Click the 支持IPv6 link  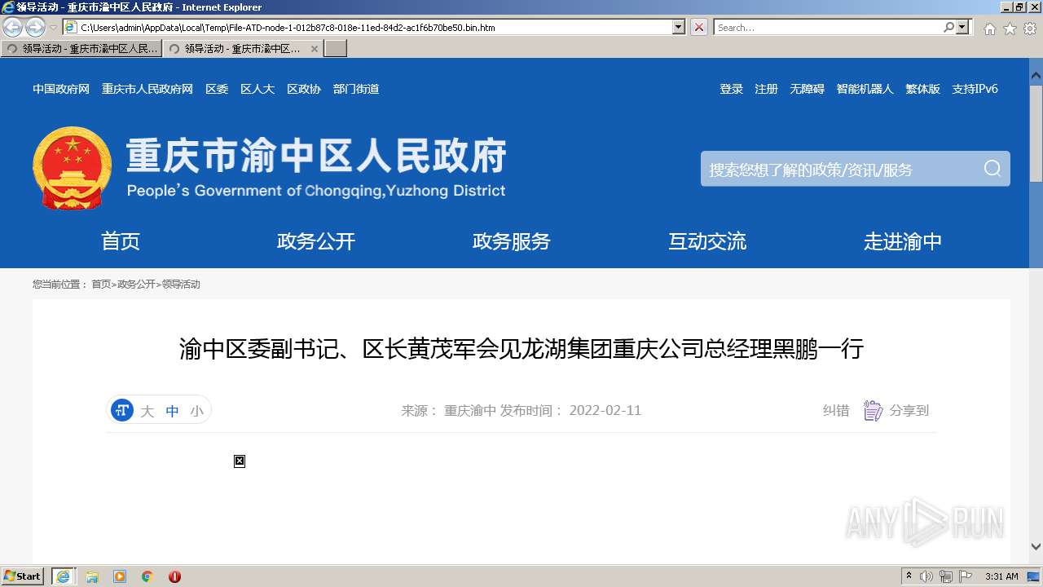tap(975, 89)
